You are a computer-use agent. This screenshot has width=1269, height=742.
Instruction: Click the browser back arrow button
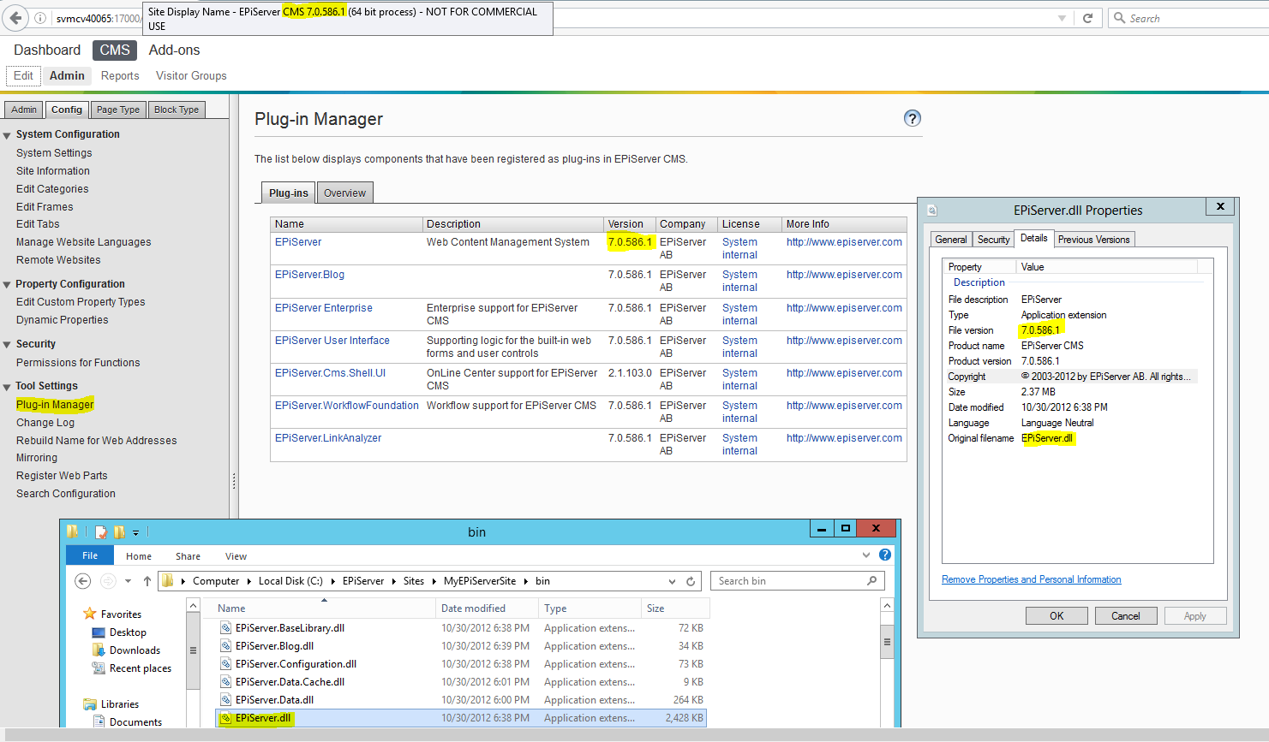(x=15, y=18)
